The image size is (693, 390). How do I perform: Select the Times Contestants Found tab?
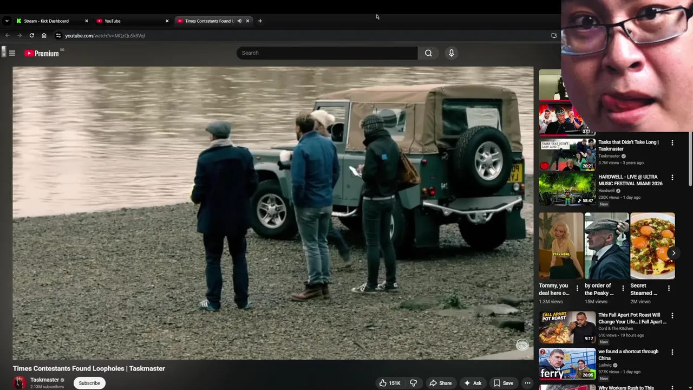pos(208,21)
